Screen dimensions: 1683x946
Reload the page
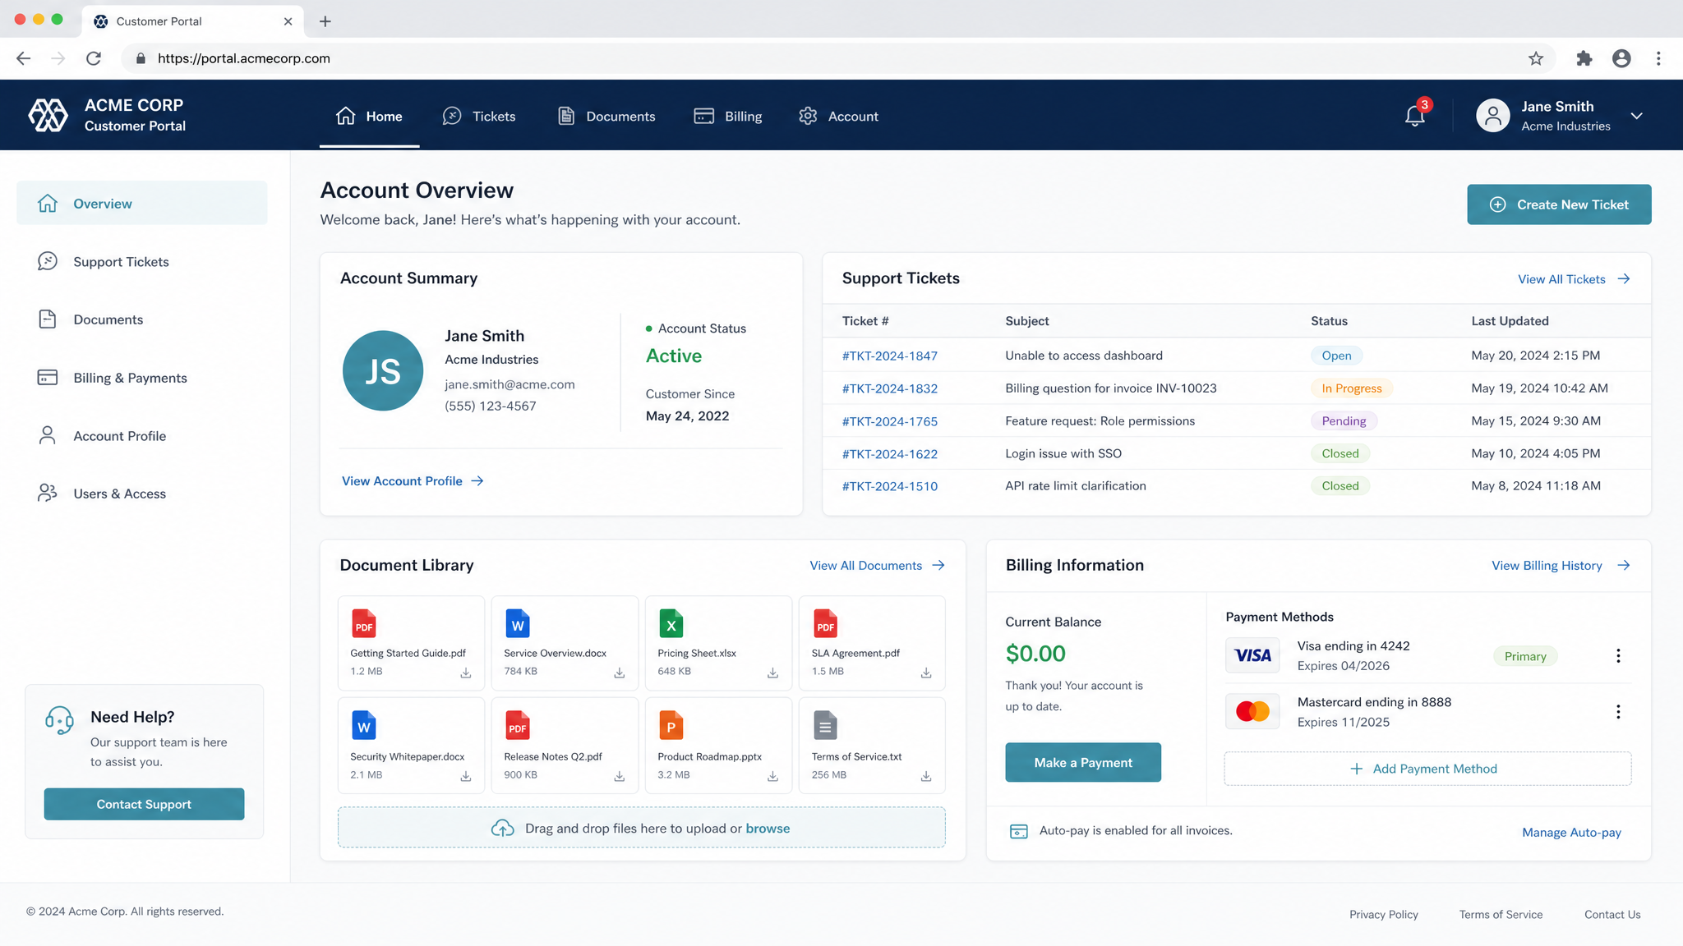(x=94, y=58)
